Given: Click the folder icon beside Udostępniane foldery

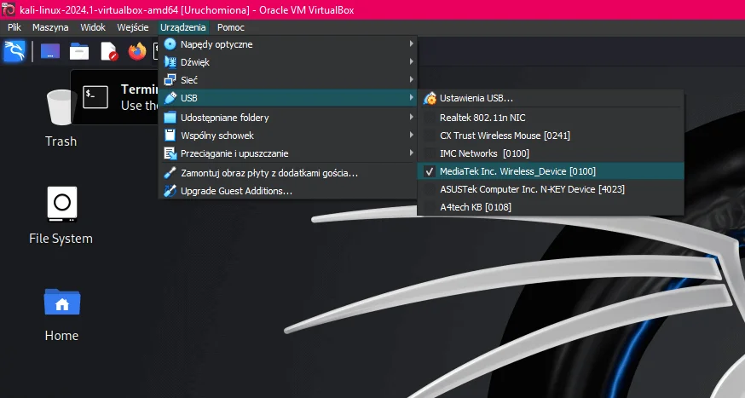Looking at the screenshot, I should pos(170,118).
